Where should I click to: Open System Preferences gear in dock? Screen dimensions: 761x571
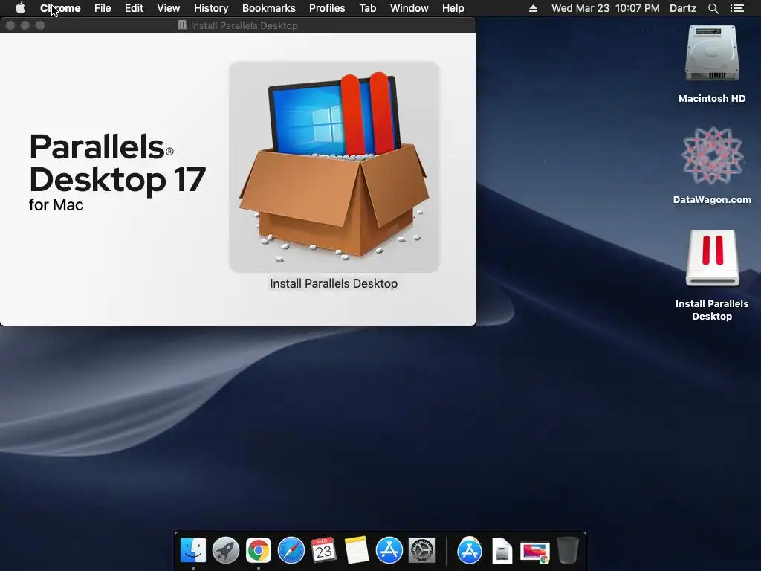tap(422, 551)
